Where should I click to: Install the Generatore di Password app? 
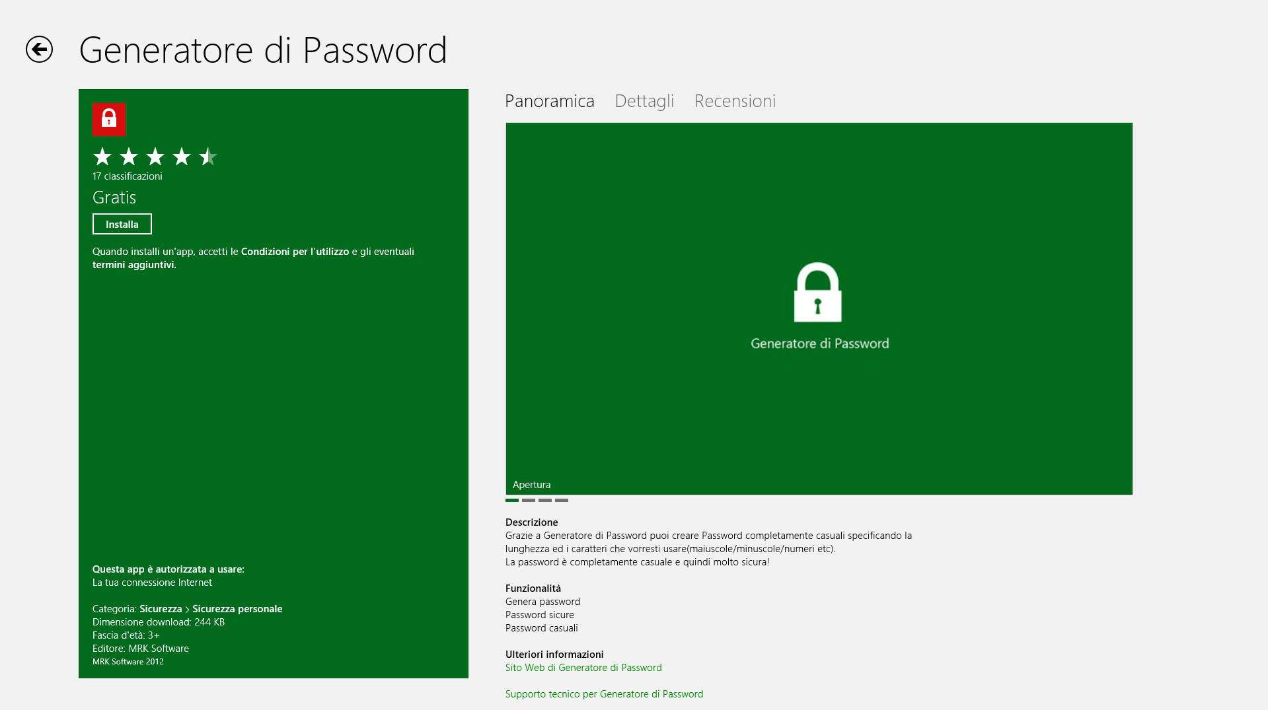[122, 224]
